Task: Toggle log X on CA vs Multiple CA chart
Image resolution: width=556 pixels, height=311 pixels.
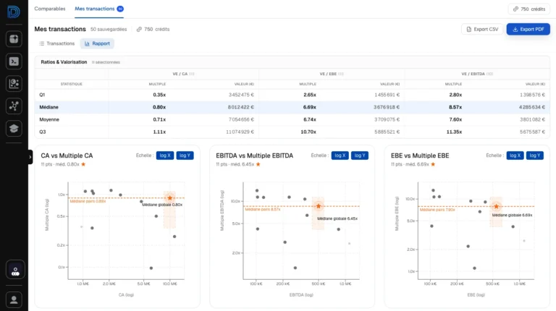Action: 165,155
